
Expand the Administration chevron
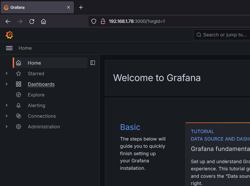pyautogui.click(x=7, y=126)
